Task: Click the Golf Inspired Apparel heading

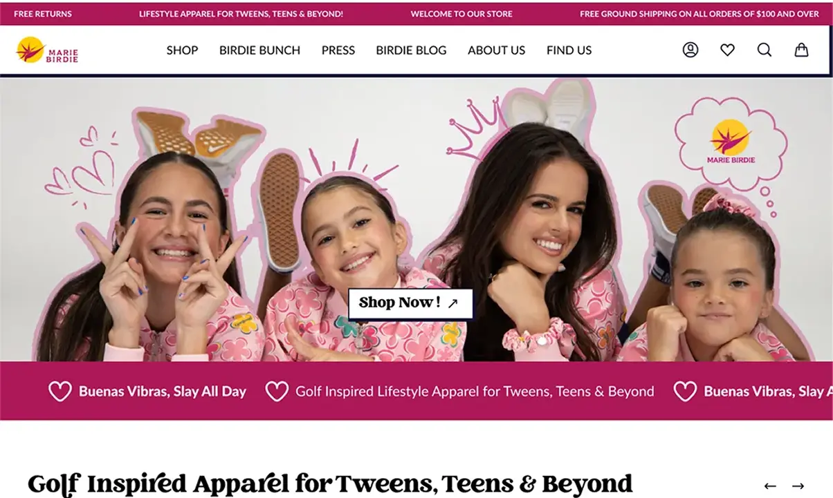Action: [x=330, y=483]
